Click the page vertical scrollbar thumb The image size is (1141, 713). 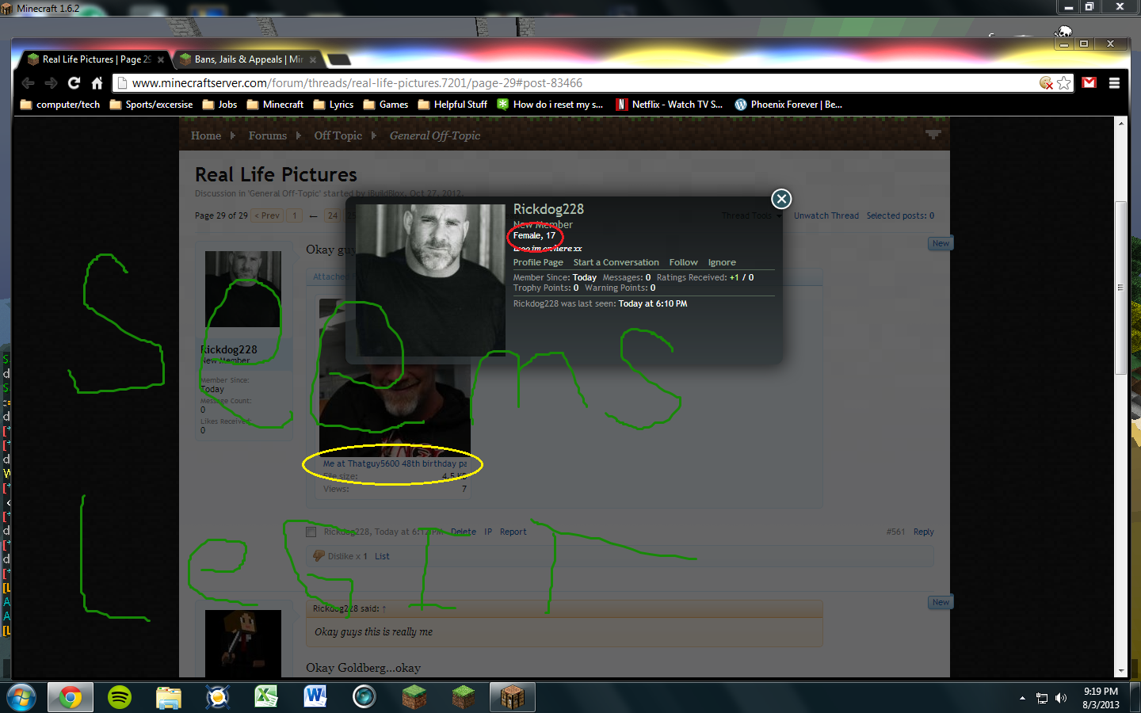1120,288
